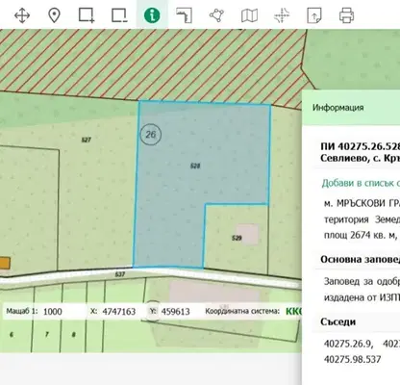Open the polygon drawing tool
The image size is (400, 385).
[x=217, y=15]
